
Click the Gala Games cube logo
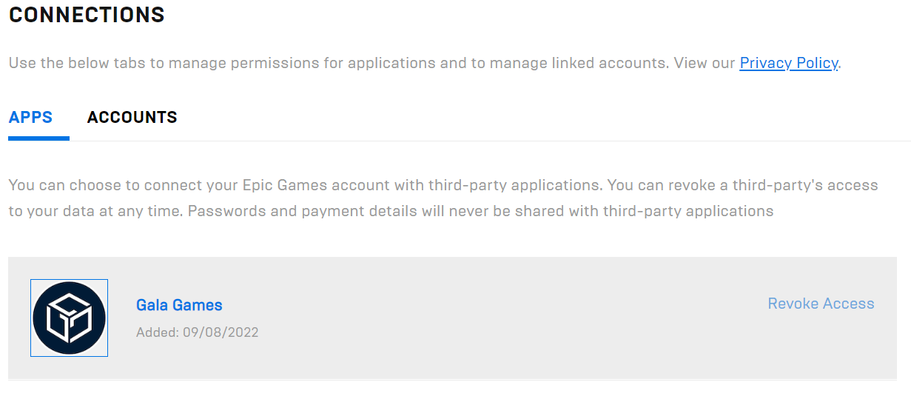[69, 318]
